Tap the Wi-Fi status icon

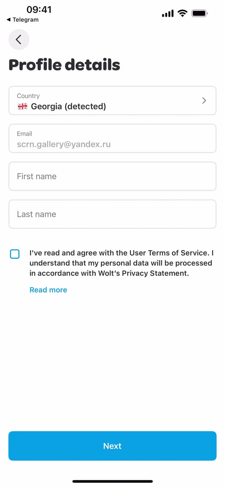pyautogui.click(x=182, y=13)
